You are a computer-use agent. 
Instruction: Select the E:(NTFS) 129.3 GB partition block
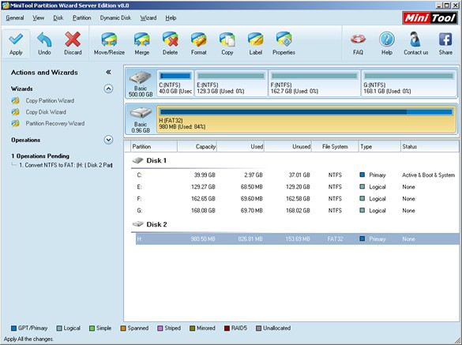tap(231, 84)
